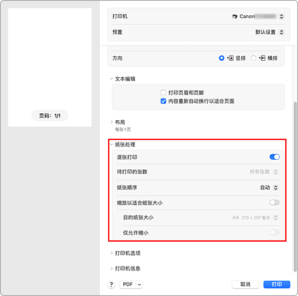The width and height of the screenshot is (298, 296).
Task: Click the 目的纸张大小 label
Action: point(138,217)
